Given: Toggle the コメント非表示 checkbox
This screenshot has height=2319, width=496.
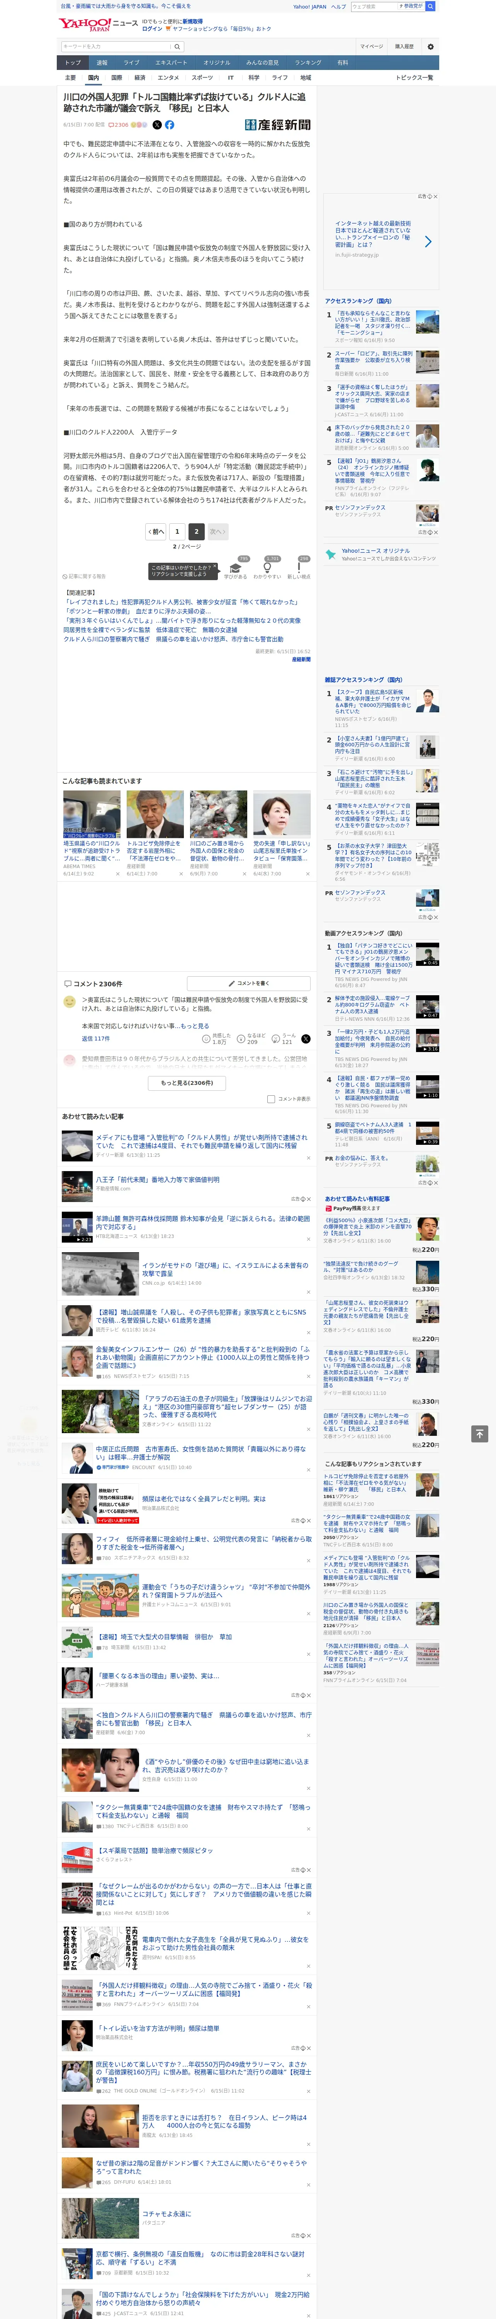Looking at the screenshot, I should click(x=271, y=1098).
